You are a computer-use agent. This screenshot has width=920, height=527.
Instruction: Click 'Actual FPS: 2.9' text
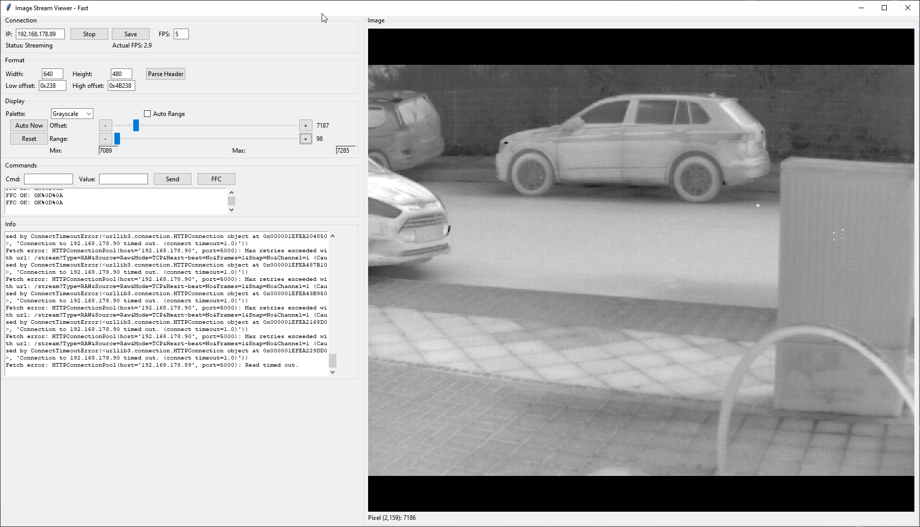[x=132, y=45]
